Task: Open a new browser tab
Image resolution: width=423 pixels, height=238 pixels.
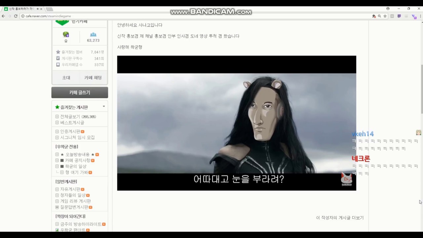Action: [50, 9]
